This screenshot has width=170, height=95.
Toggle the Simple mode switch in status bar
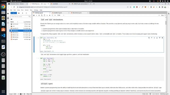click(14, 94)
